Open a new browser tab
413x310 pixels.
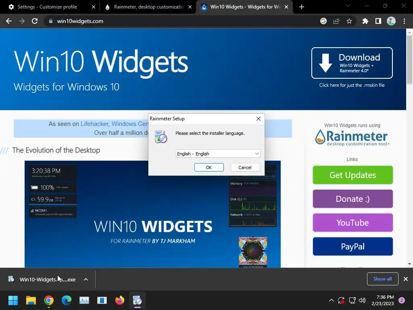click(x=302, y=7)
